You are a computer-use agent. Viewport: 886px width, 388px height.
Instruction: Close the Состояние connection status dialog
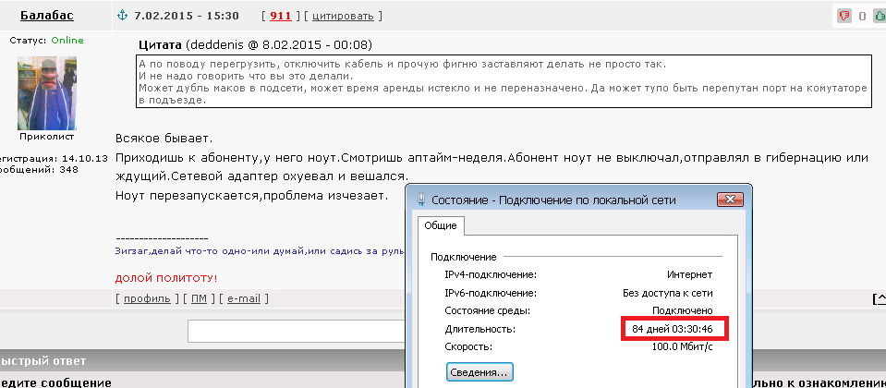(729, 200)
